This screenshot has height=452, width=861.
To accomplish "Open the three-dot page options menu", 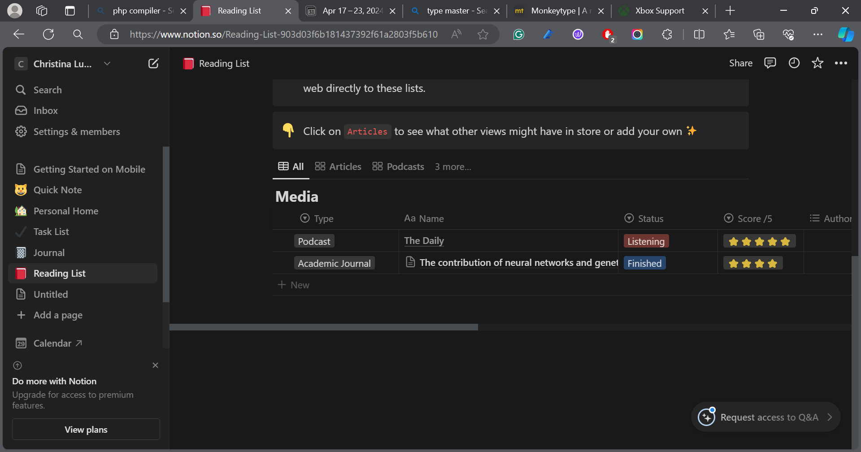I will click(841, 63).
